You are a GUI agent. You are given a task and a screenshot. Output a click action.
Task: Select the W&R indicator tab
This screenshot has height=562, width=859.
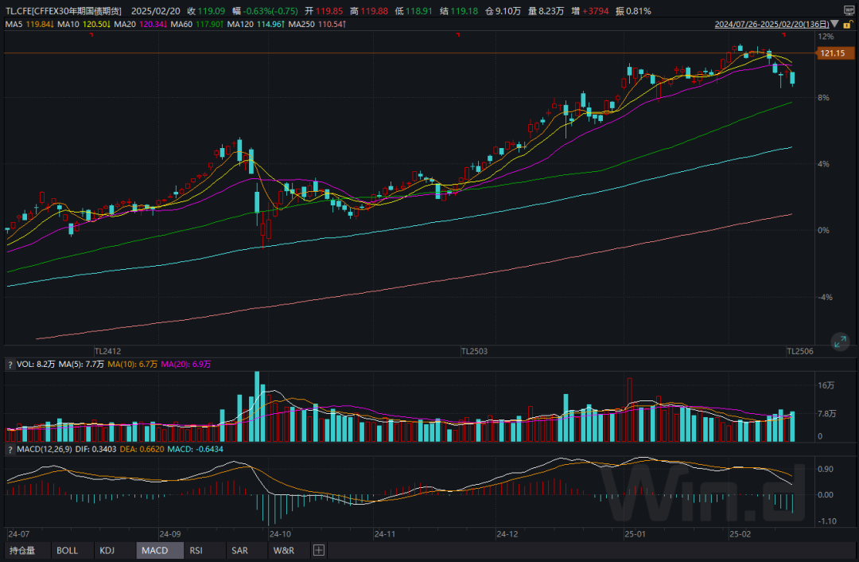283,550
